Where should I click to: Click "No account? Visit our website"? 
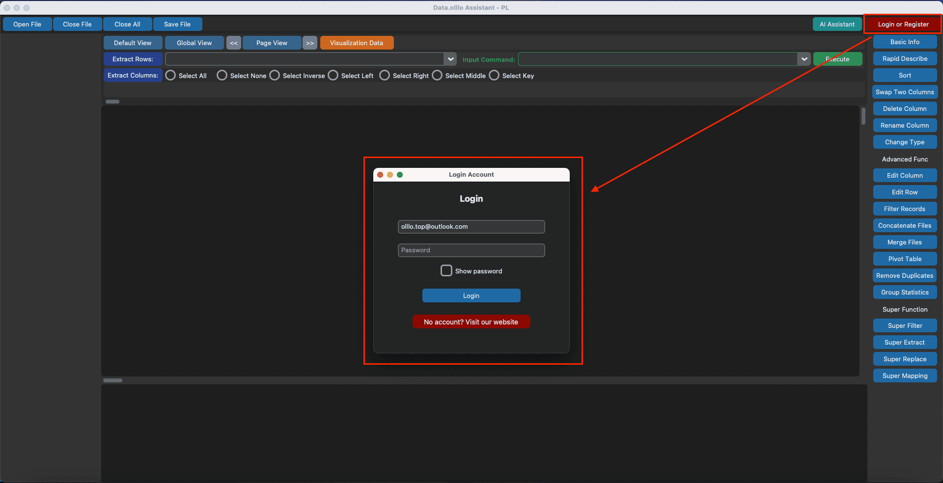pyautogui.click(x=471, y=322)
